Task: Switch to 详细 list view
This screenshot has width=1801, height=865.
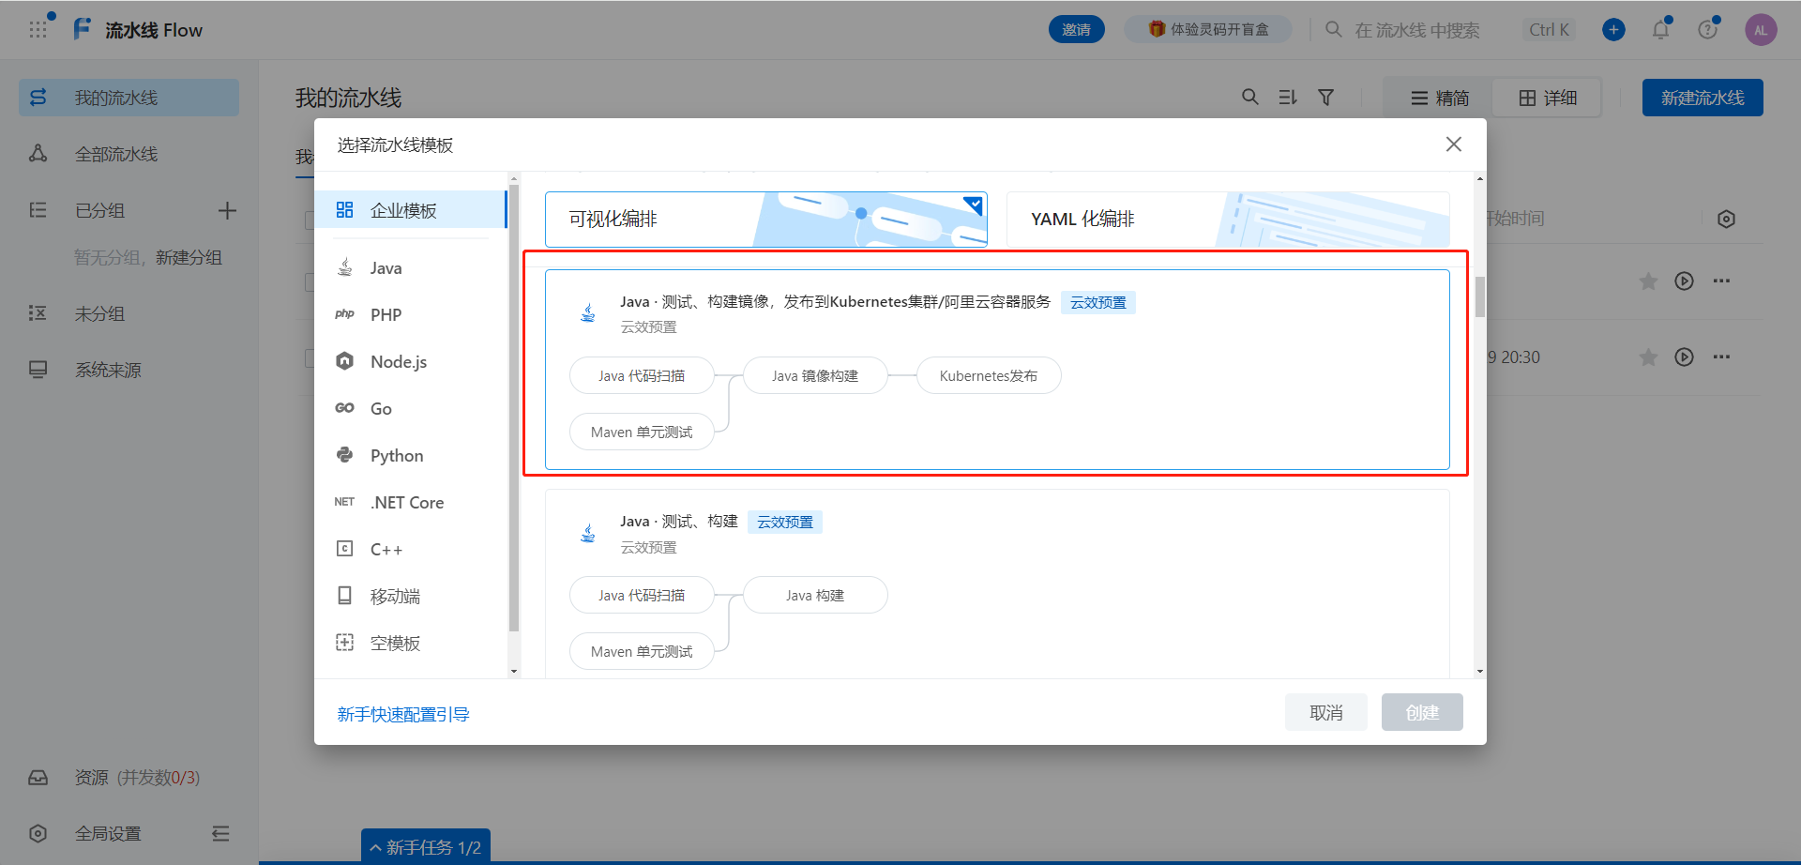Action: 1547,98
